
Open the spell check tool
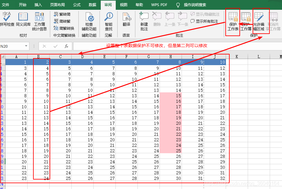point(7,19)
